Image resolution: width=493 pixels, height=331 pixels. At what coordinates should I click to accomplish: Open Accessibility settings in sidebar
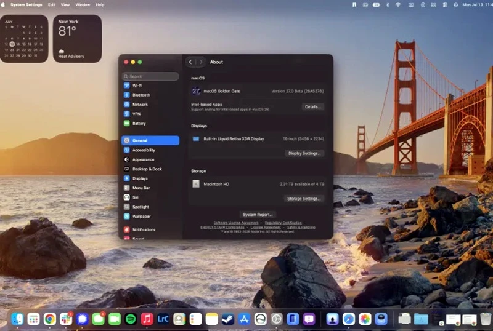(x=150, y=150)
